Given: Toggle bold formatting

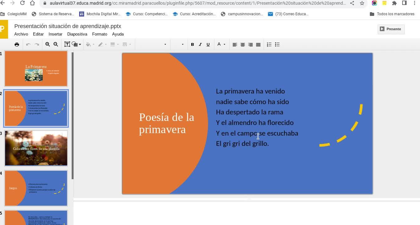Looking at the screenshot, I should pyautogui.click(x=193, y=45).
